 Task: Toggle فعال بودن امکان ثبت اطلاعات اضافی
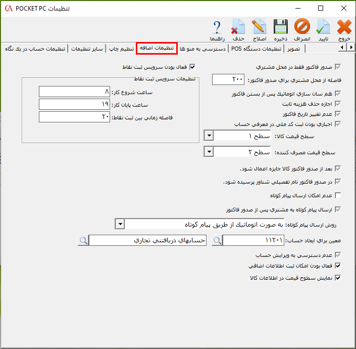[x=338, y=266]
